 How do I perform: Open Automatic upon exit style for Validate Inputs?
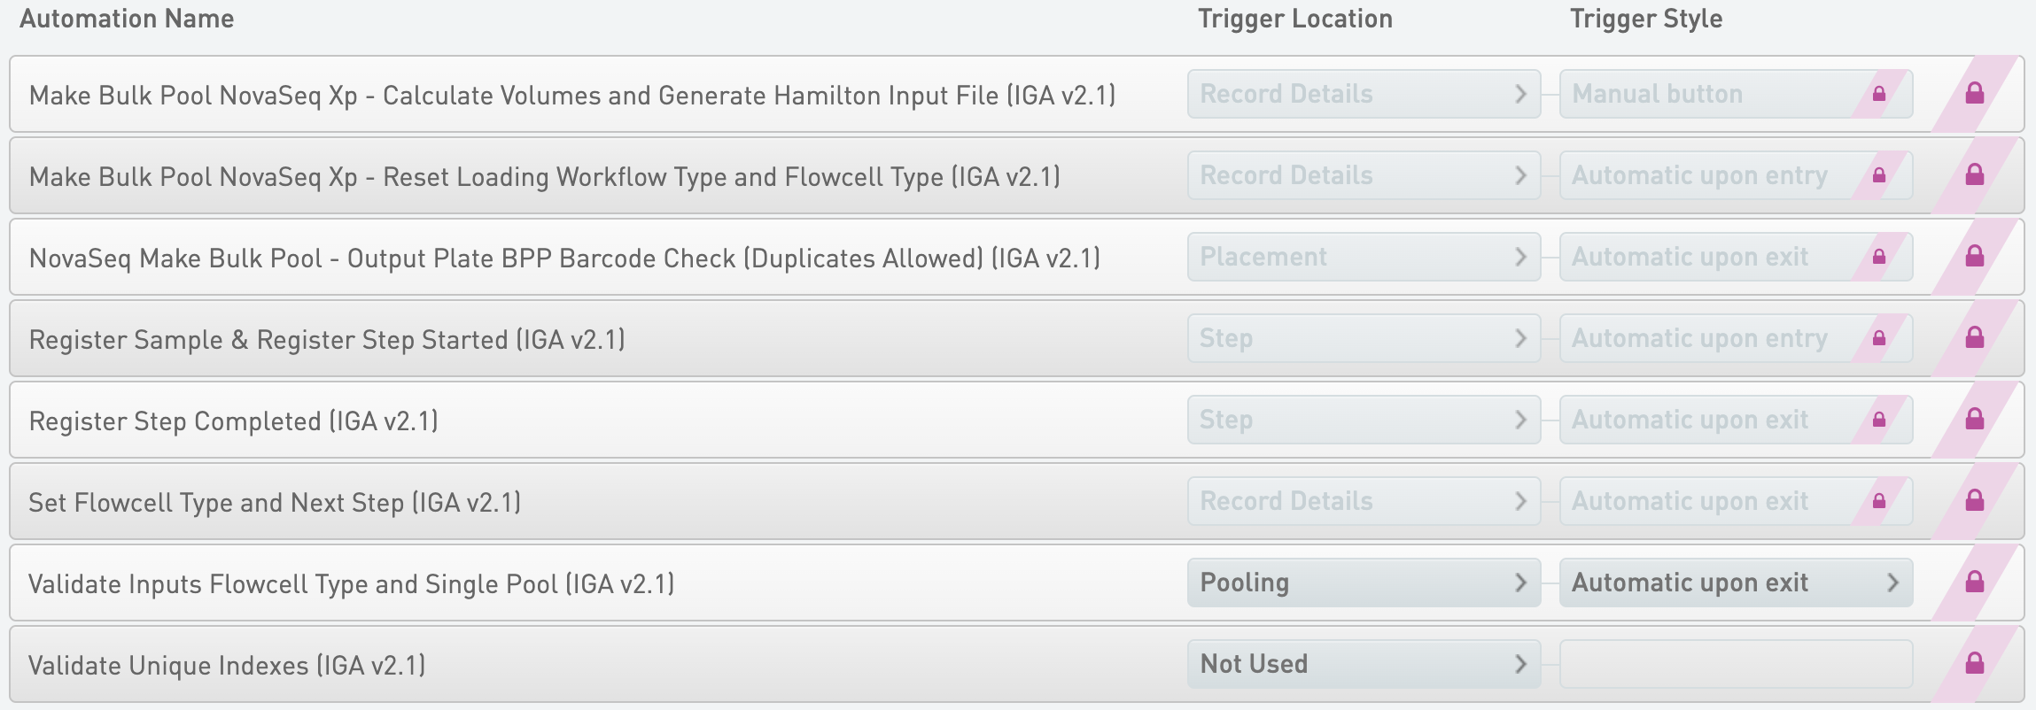pyautogui.click(x=1735, y=583)
